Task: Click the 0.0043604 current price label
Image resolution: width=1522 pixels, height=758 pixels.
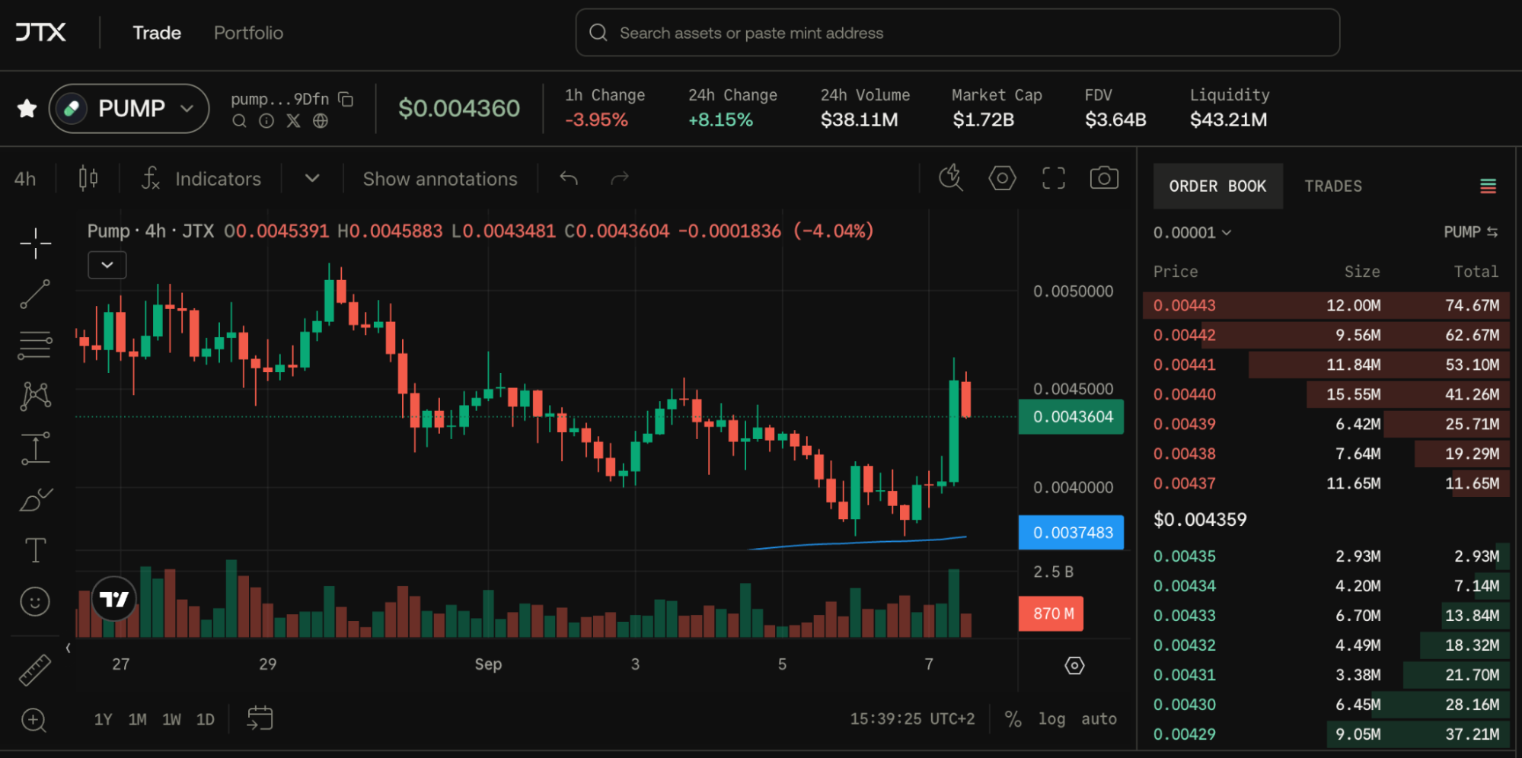Action: (x=1071, y=417)
